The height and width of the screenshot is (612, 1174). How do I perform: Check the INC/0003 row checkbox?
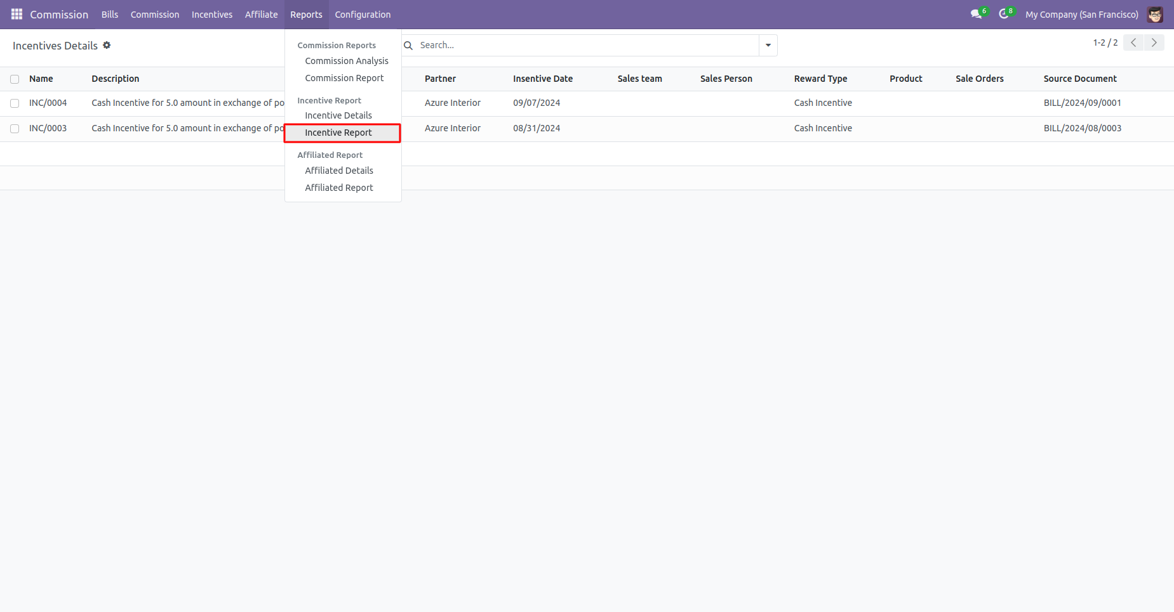15,129
